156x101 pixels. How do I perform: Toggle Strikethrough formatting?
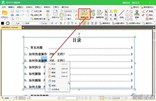pos(72,23)
